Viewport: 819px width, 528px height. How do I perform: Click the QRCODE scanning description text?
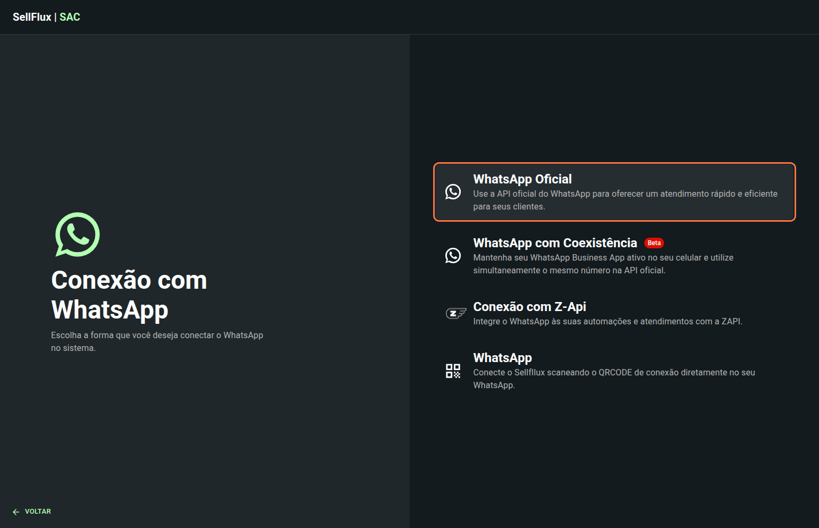tap(614, 379)
